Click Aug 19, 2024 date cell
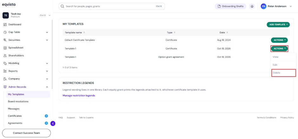Screen dimensions: 298x139 [x=224, y=40]
